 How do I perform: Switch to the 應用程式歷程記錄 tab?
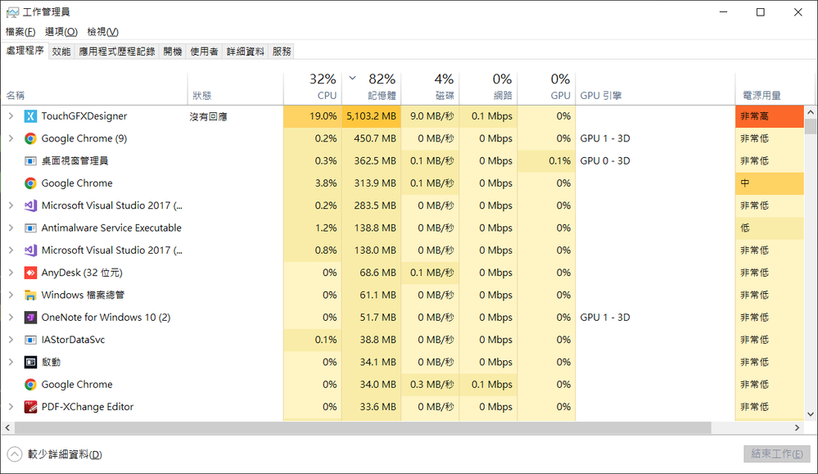117,52
